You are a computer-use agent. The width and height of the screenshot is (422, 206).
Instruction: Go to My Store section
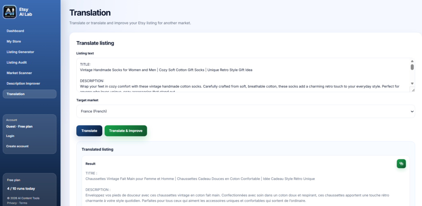pyautogui.click(x=14, y=42)
